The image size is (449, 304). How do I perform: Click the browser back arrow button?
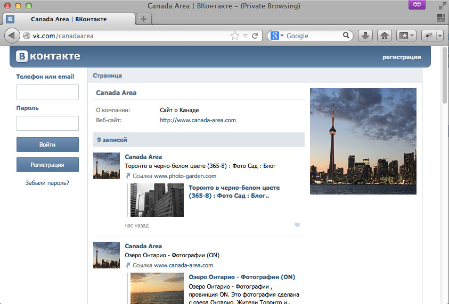click(12, 36)
